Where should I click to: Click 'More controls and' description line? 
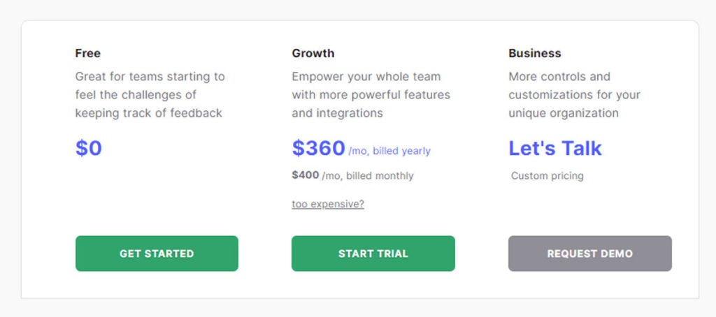point(559,76)
